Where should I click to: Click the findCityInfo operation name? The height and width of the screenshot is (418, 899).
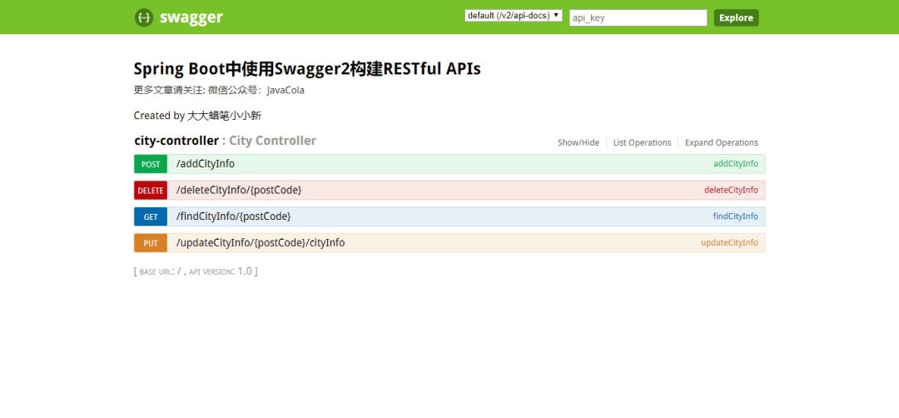pyautogui.click(x=735, y=216)
